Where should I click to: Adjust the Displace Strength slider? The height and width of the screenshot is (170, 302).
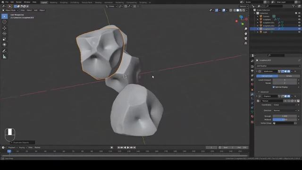pos(285,116)
